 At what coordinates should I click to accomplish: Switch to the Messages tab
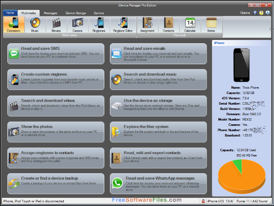coord(50,13)
